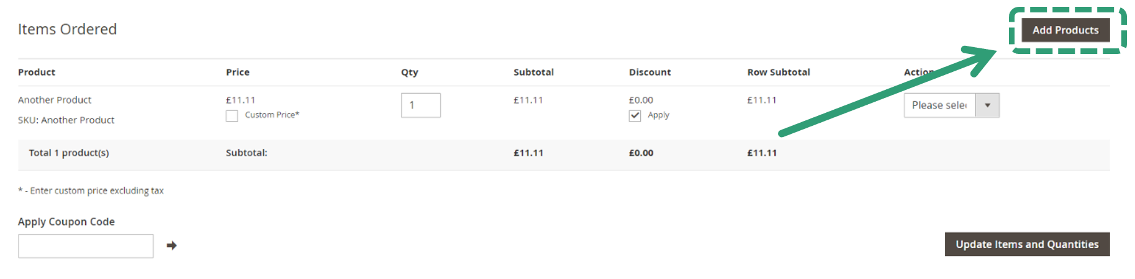
Task: Click the Row Subtotal column header
Action: tap(778, 73)
